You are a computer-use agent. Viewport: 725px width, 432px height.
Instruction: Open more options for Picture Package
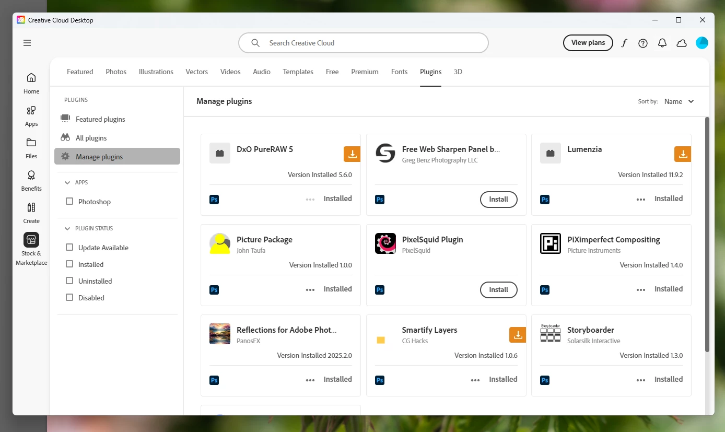(x=310, y=289)
